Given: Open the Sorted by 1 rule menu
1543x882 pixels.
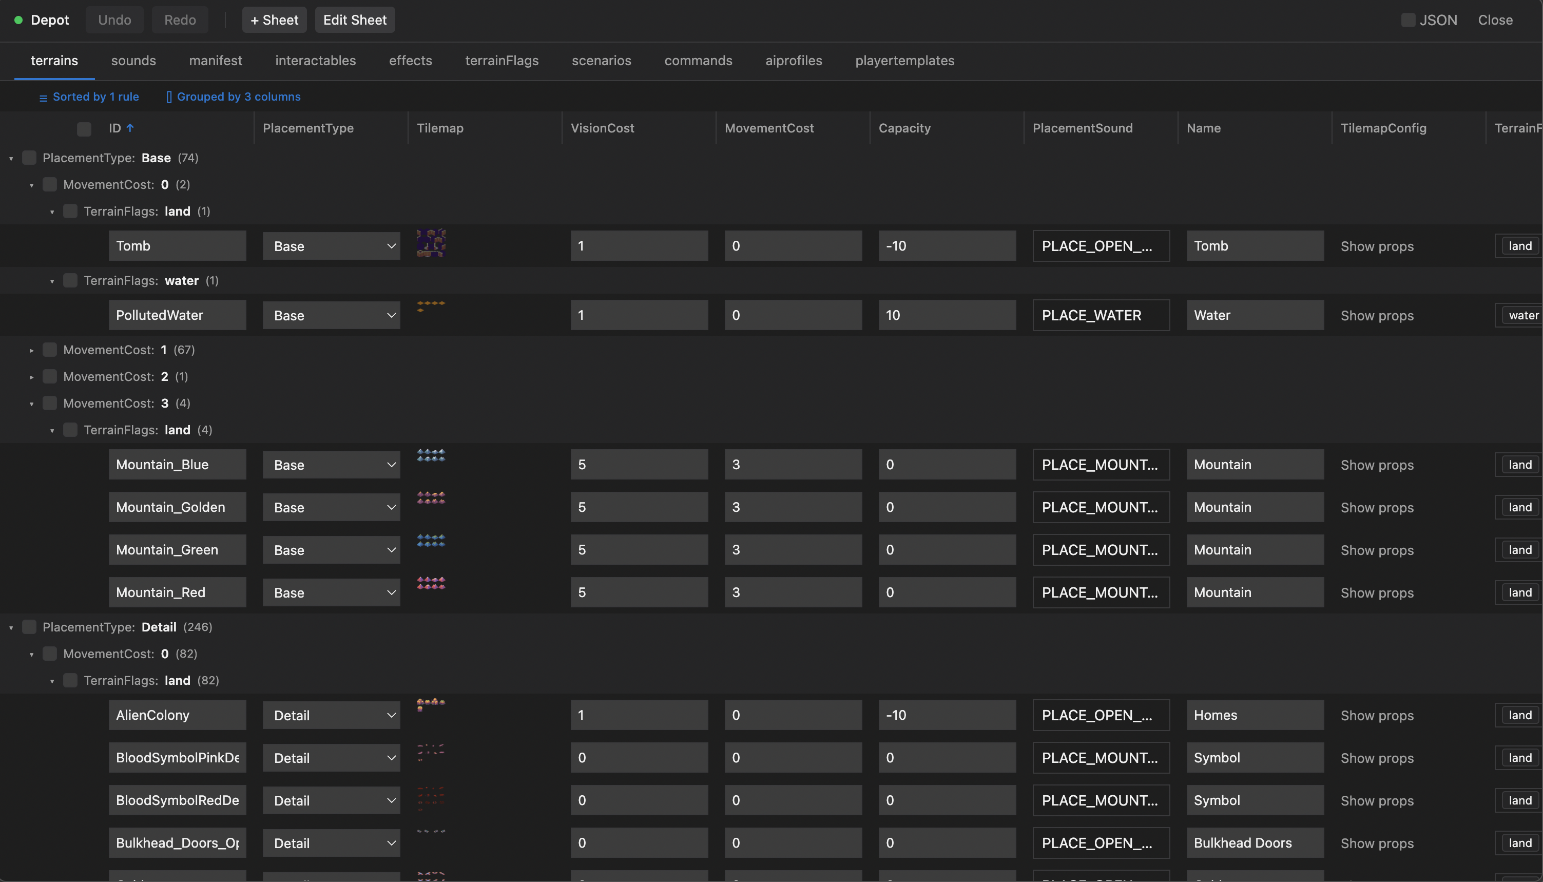Looking at the screenshot, I should pos(89,97).
